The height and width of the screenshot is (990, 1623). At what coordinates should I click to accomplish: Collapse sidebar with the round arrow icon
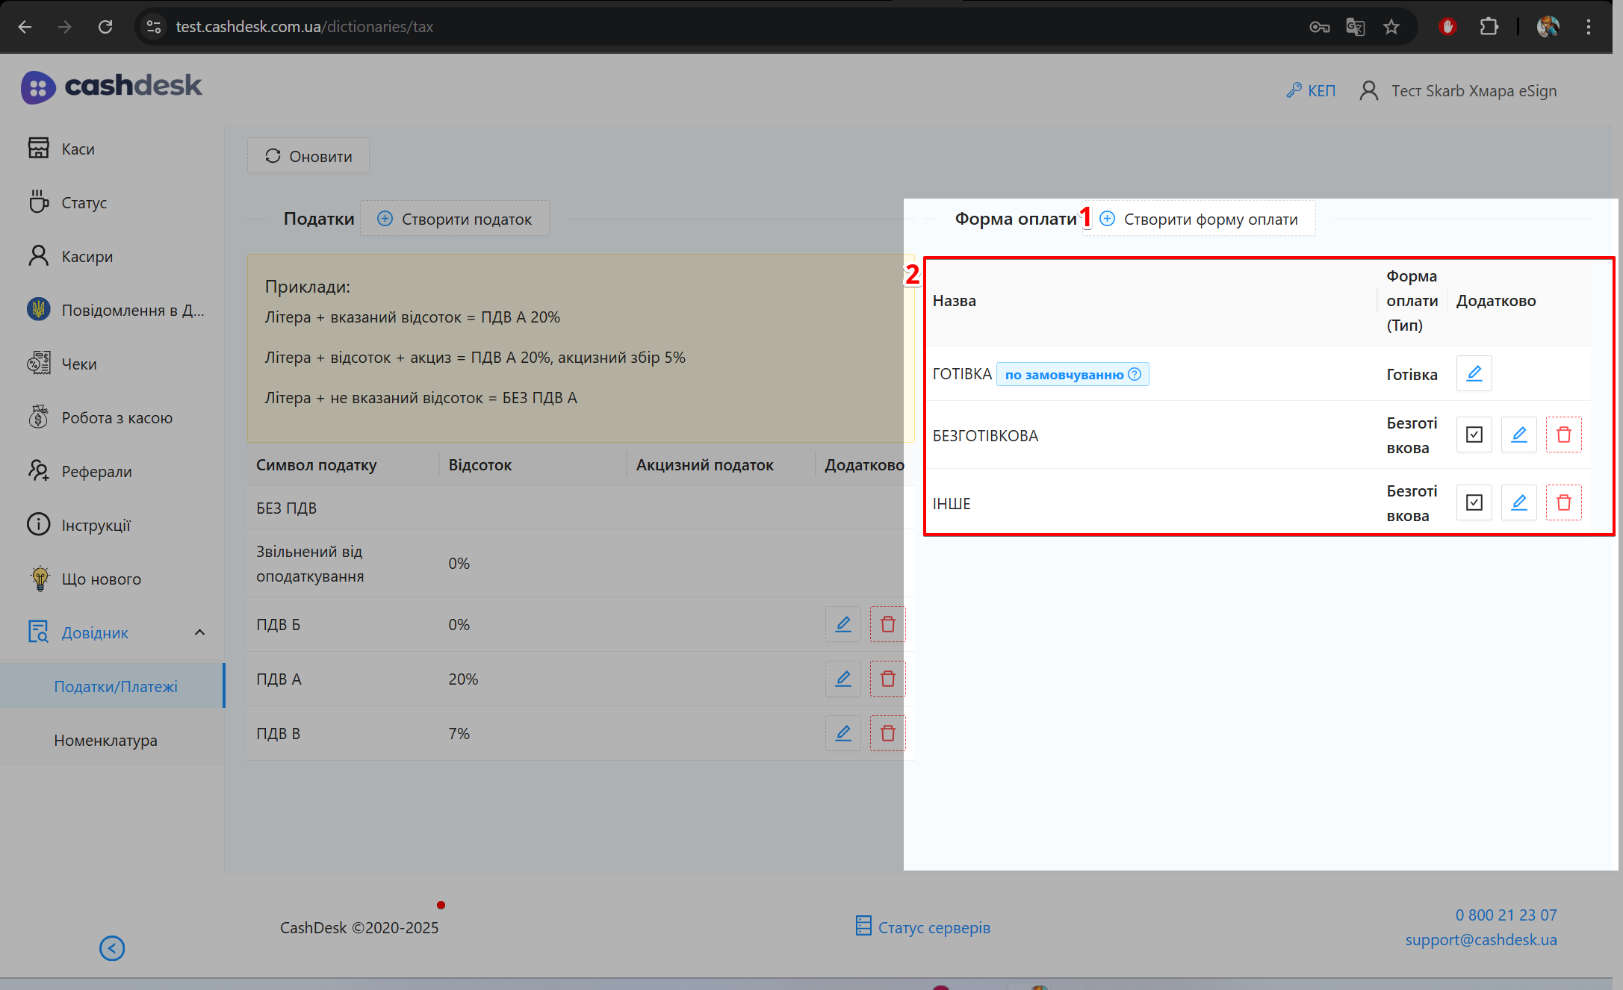point(112,948)
